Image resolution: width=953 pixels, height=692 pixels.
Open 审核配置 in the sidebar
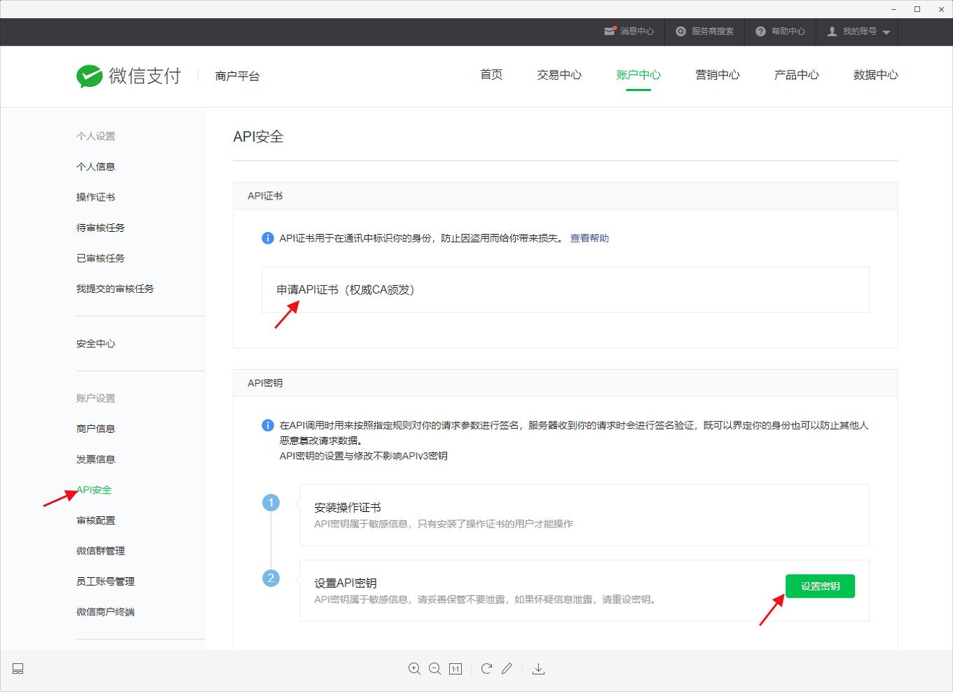coord(96,520)
